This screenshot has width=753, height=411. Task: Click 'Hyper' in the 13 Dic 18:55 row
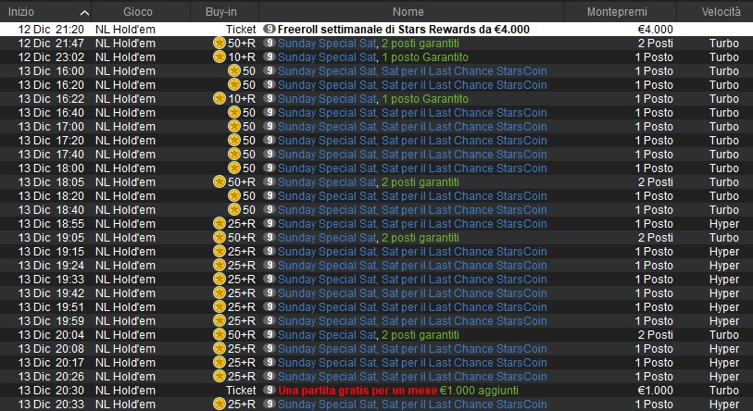(x=723, y=224)
